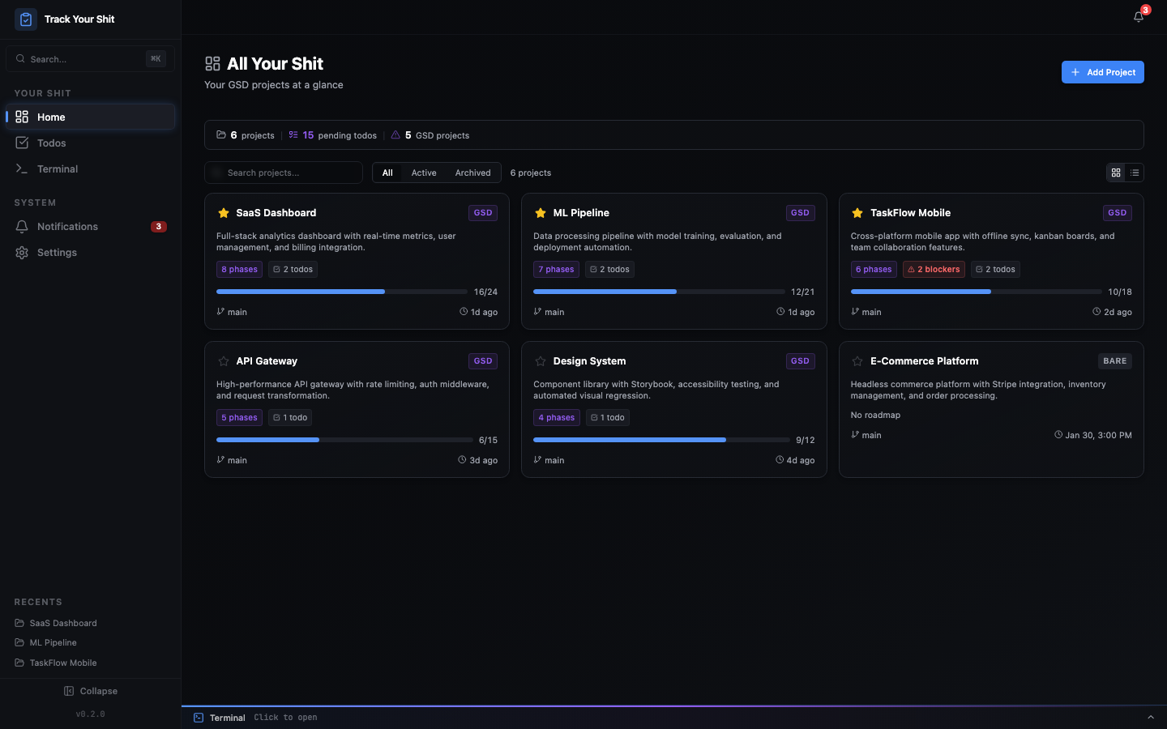Screen dimensions: 1167x729
Task: Switch to the Active projects tab
Action: (424, 173)
